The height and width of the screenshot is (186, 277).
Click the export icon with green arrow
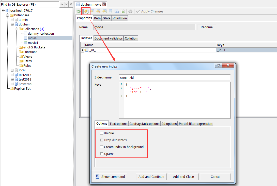pyautogui.click(x=123, y=11)
